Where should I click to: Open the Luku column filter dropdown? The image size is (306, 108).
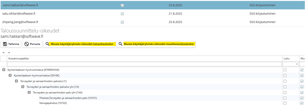click(297, 64)
